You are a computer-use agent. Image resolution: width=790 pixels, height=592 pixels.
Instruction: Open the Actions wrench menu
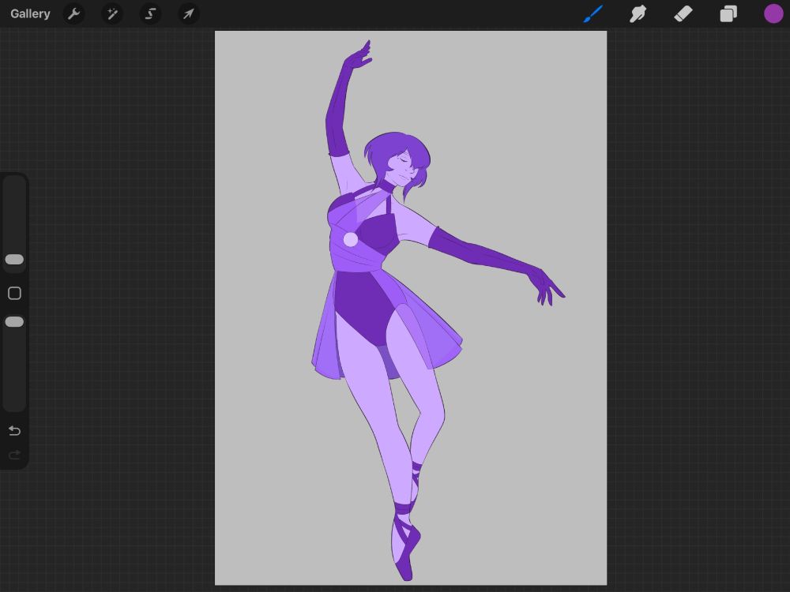pyautogui.click(x=73, y=13)
